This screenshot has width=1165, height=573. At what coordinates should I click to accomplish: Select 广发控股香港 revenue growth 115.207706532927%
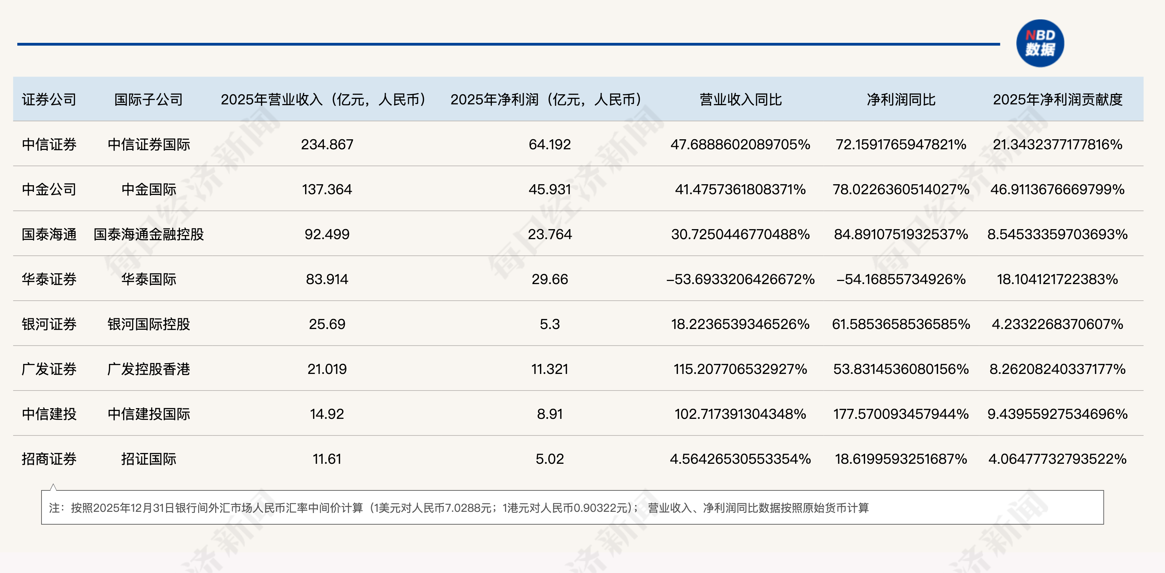[740, 369]
